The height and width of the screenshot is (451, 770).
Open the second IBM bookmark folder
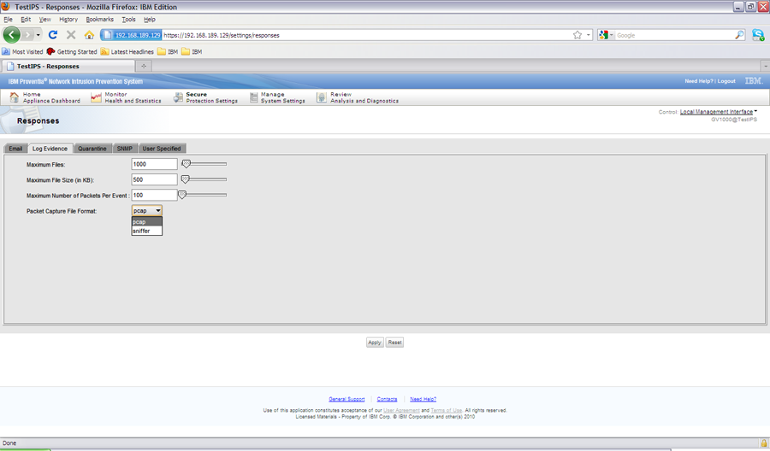192,51
